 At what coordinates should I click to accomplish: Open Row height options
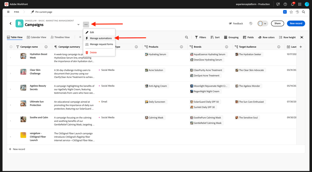(287, 37)
